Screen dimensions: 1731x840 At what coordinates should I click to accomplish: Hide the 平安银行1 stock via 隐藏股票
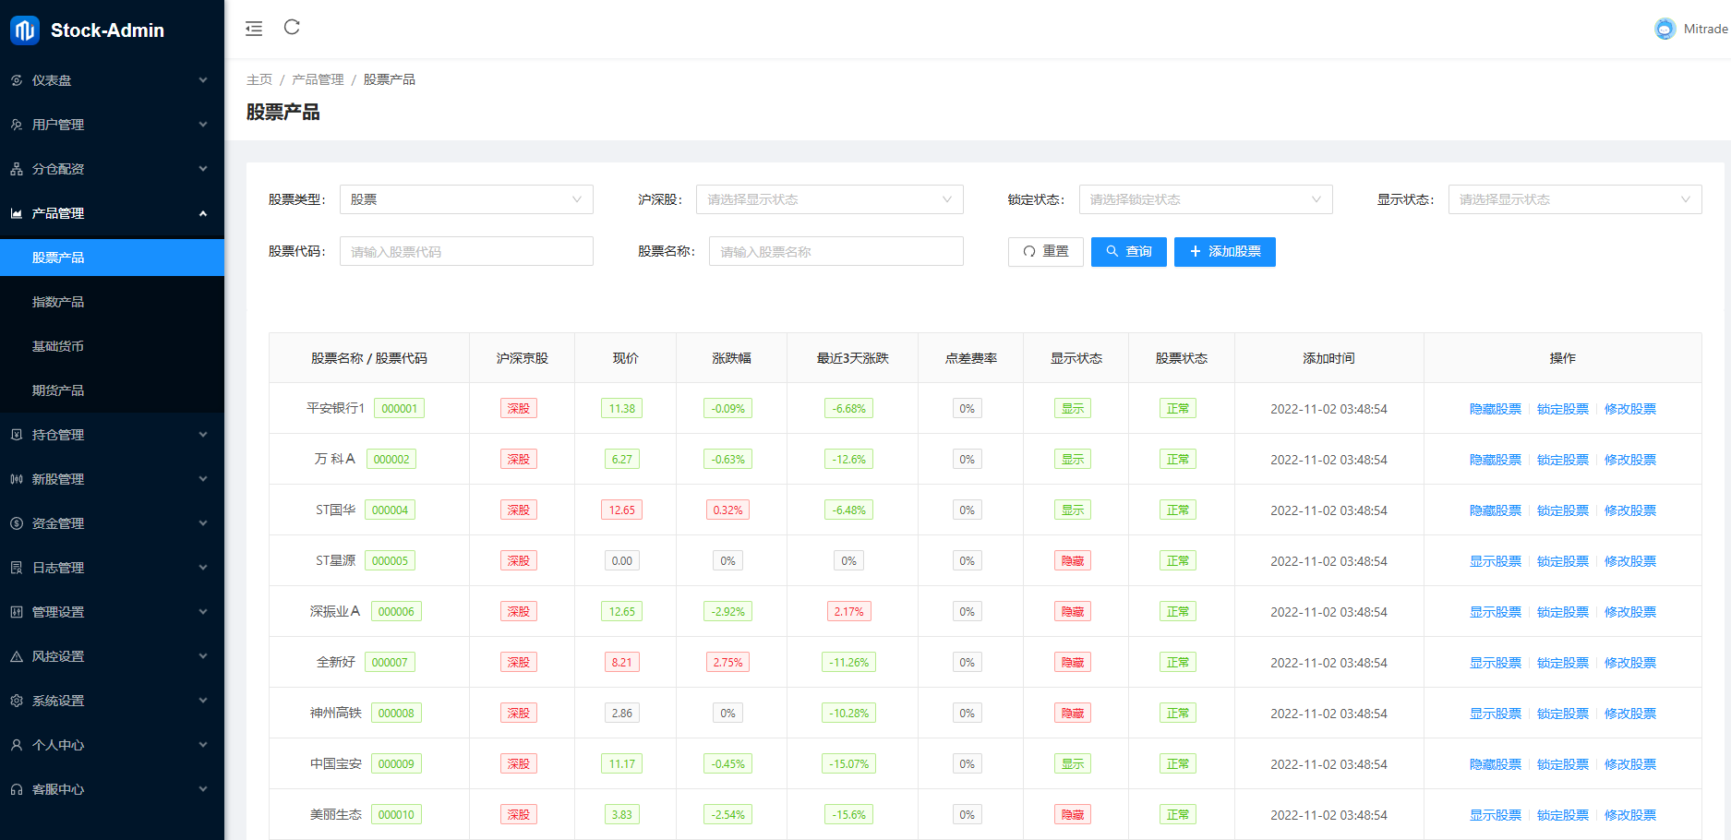click(1495, 408)
